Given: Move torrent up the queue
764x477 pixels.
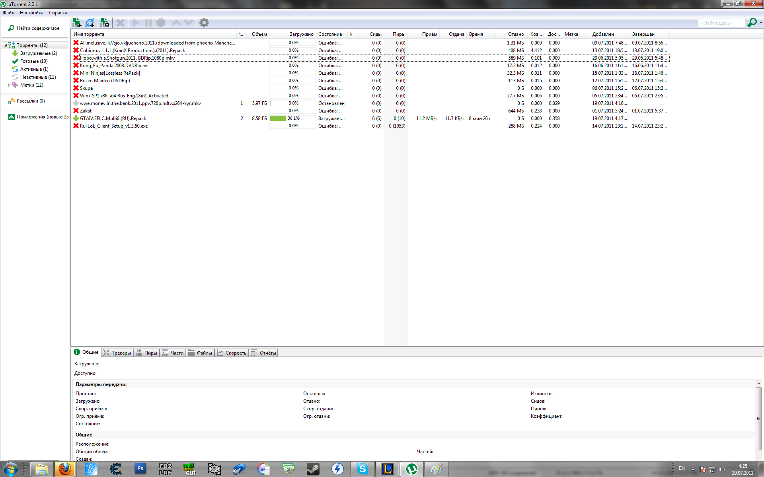Looking at the screenshot, I should tap(176, 23).
